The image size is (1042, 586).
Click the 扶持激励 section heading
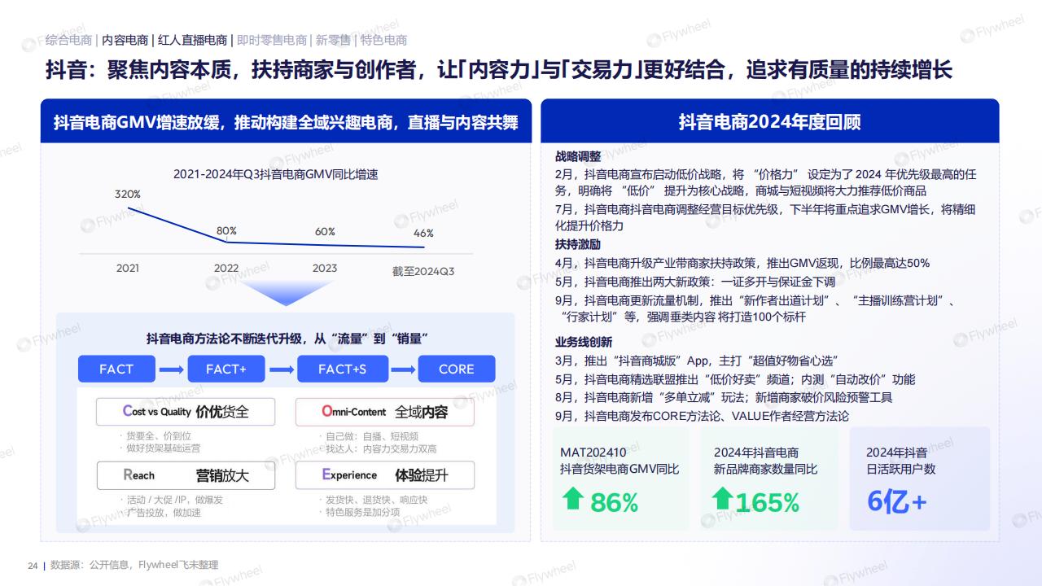[578, 244]
